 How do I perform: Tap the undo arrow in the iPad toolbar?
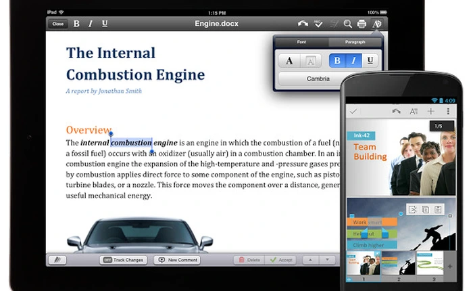(x=303, y=24)
